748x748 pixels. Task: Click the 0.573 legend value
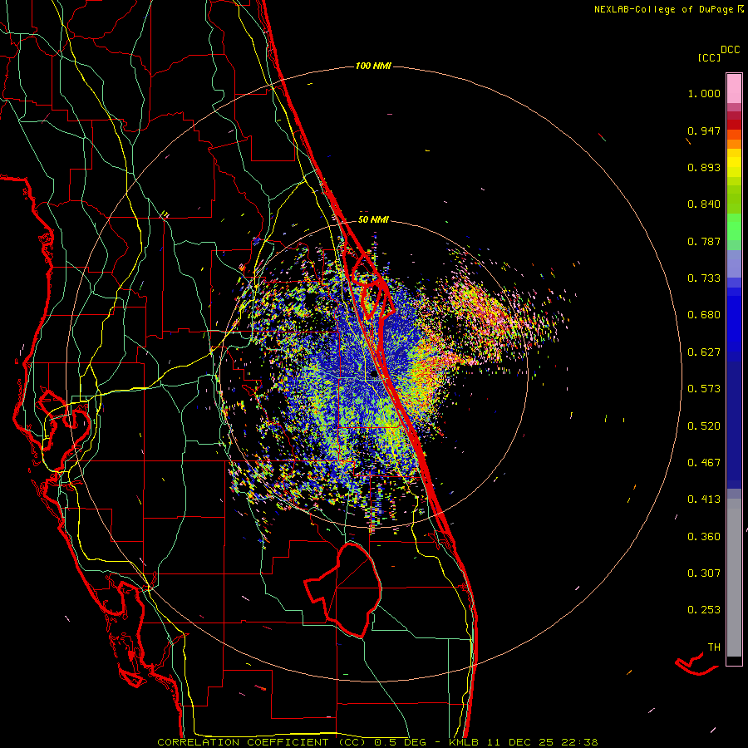click(704, 389)
